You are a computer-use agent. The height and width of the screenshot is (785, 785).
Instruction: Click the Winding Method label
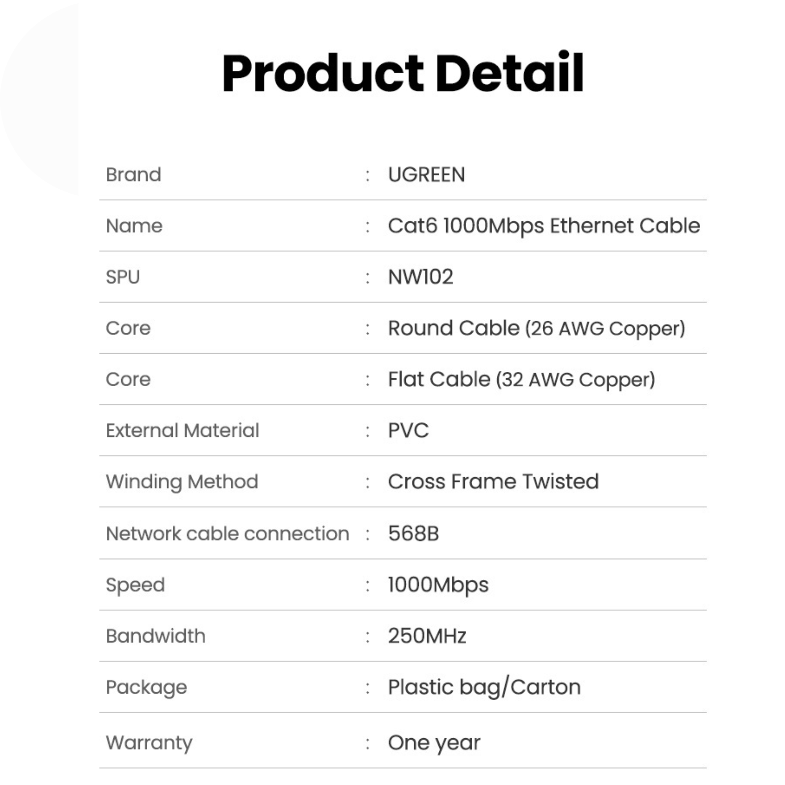tap(182, 482)
